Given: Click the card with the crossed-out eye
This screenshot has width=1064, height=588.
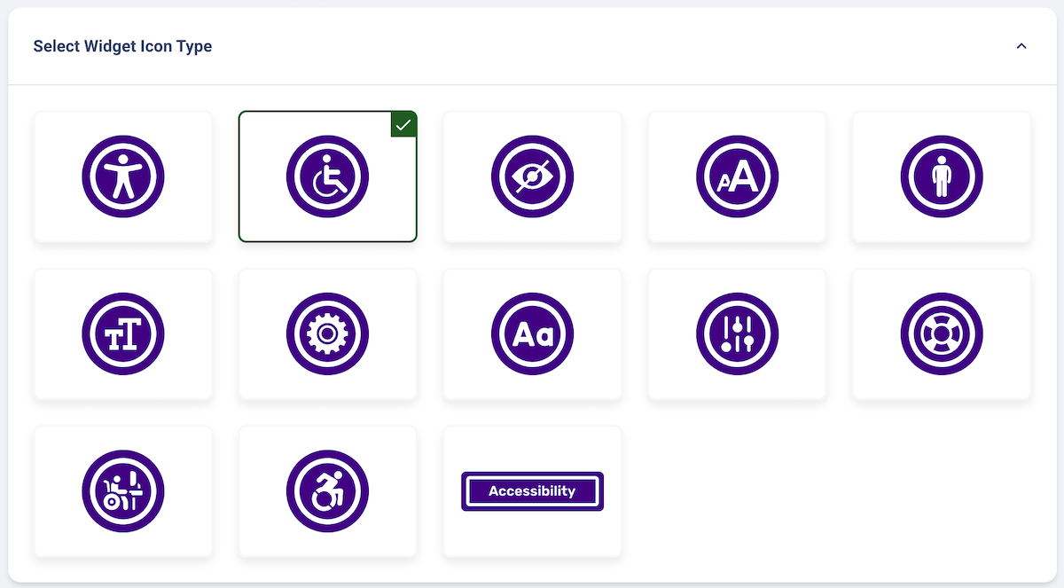Looking at the screenshot, I should pyautogui.click(x=533, y=176).
